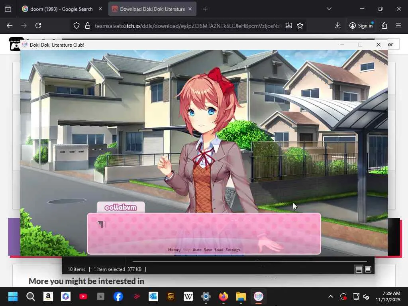This screenshot has width=408, height=306.
Task: Open tracking protection shield icon
Action: click(76, 26)
